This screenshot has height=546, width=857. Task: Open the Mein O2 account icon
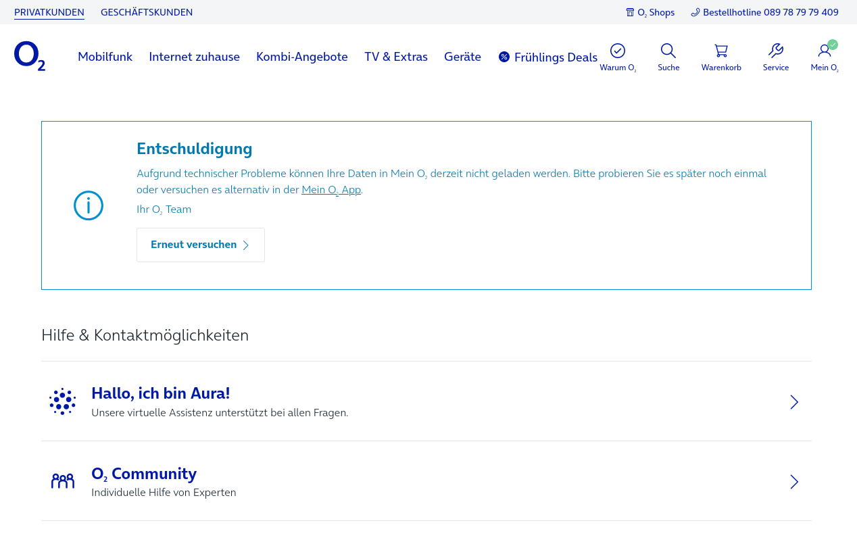pyautogui.click(x=824, y=51)
